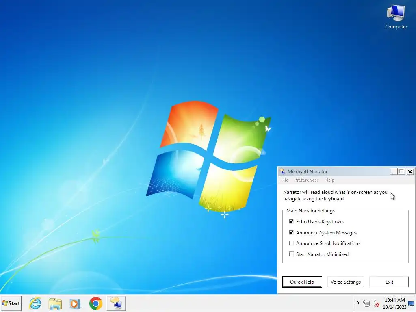Click the muted volume tray icon
Screen dimensions: 416x312
tap(376, 303)
